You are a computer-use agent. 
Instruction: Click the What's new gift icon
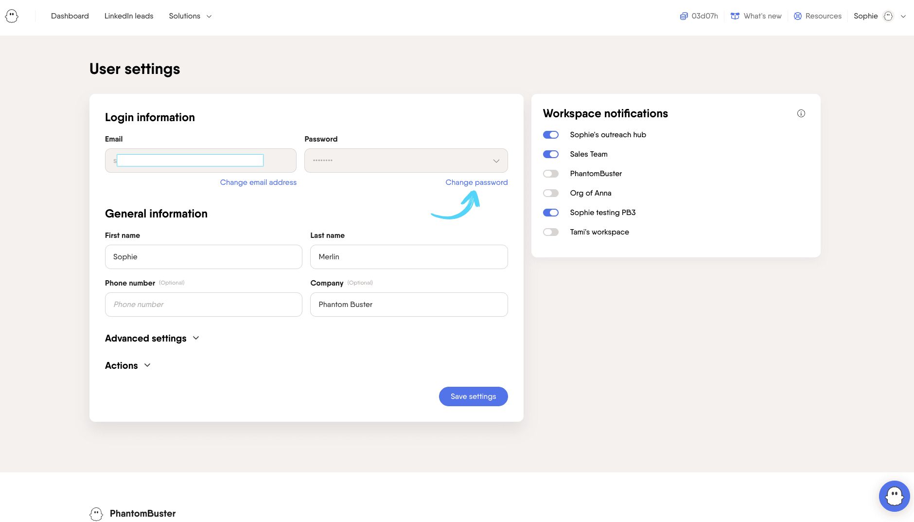[x=735, y=16]
